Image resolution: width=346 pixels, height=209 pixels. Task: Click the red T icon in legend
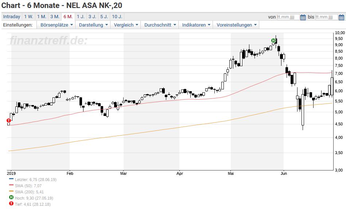pyautogui.click(x=11, y=204)
